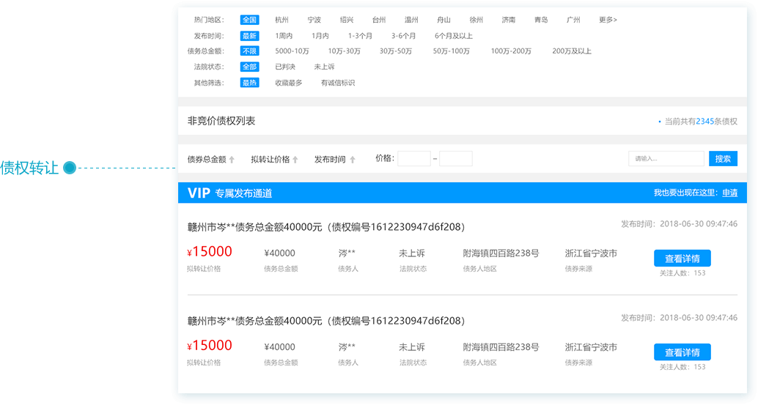Filter region by 杭州
Viewport: 758px width, 405px height.
pos(282,20)
